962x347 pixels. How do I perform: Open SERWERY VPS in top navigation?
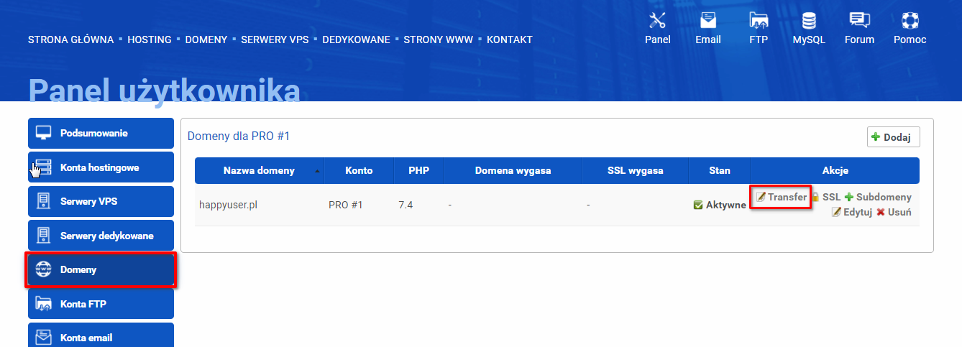275,40
